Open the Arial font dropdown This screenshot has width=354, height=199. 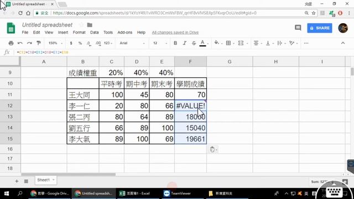click(x=132, y=43)
